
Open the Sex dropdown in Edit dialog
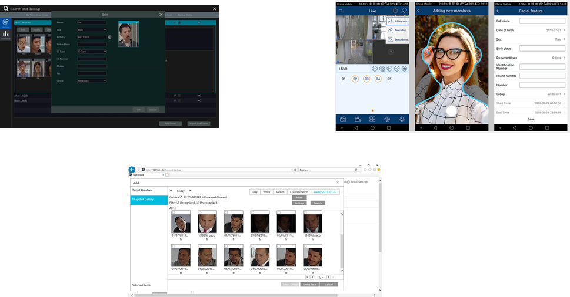pos(92,30)
